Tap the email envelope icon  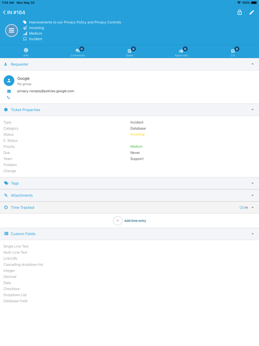pos(9,91)
